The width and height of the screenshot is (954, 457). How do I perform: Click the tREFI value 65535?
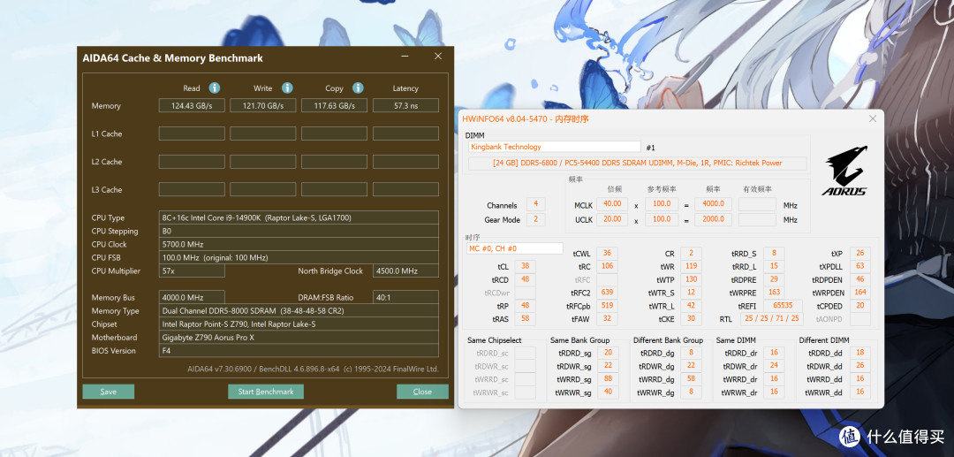[x=783, y=306]
